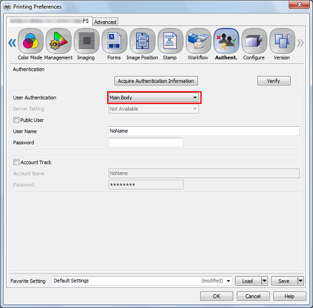This screenshot has height=308, width=313.
Task: Select the Image Position icon
Action: (142, 41)
